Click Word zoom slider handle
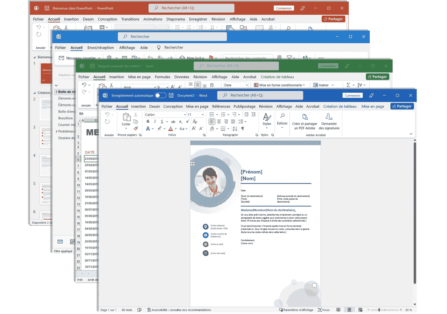The height and width of the screenshot is (314, 447). pyautogui.click(x=379, y=310)
